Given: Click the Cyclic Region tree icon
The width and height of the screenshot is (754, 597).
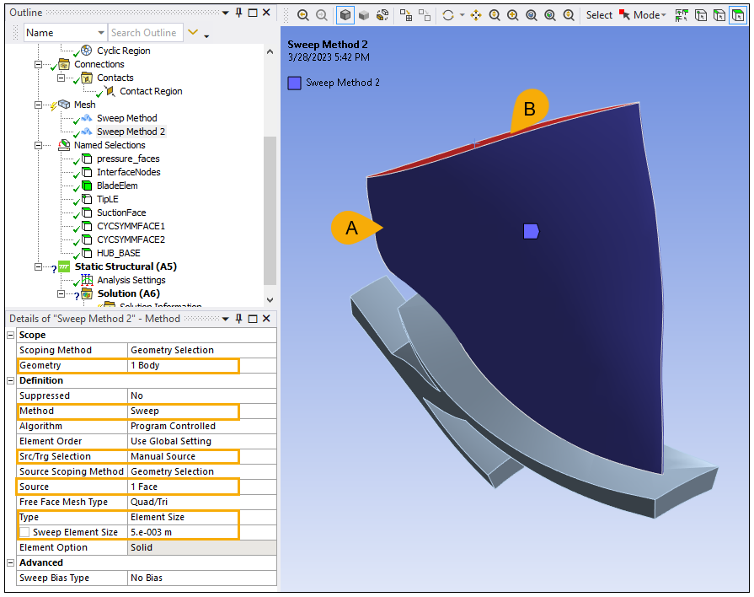Looking at the screenshot, I should 86,51.
